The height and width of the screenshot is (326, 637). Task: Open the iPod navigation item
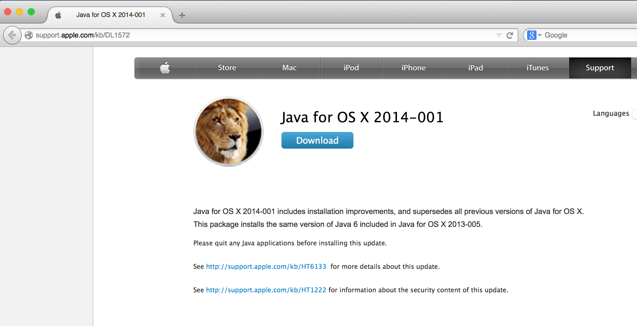[x=351, y=68]
